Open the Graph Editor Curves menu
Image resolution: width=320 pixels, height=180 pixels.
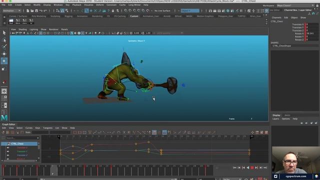pyautogui.click(x=29, y=128)
